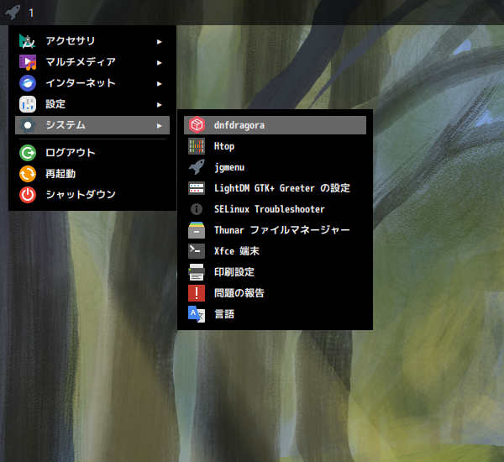Launch Htop from the submenu

[x=275, y=146]
